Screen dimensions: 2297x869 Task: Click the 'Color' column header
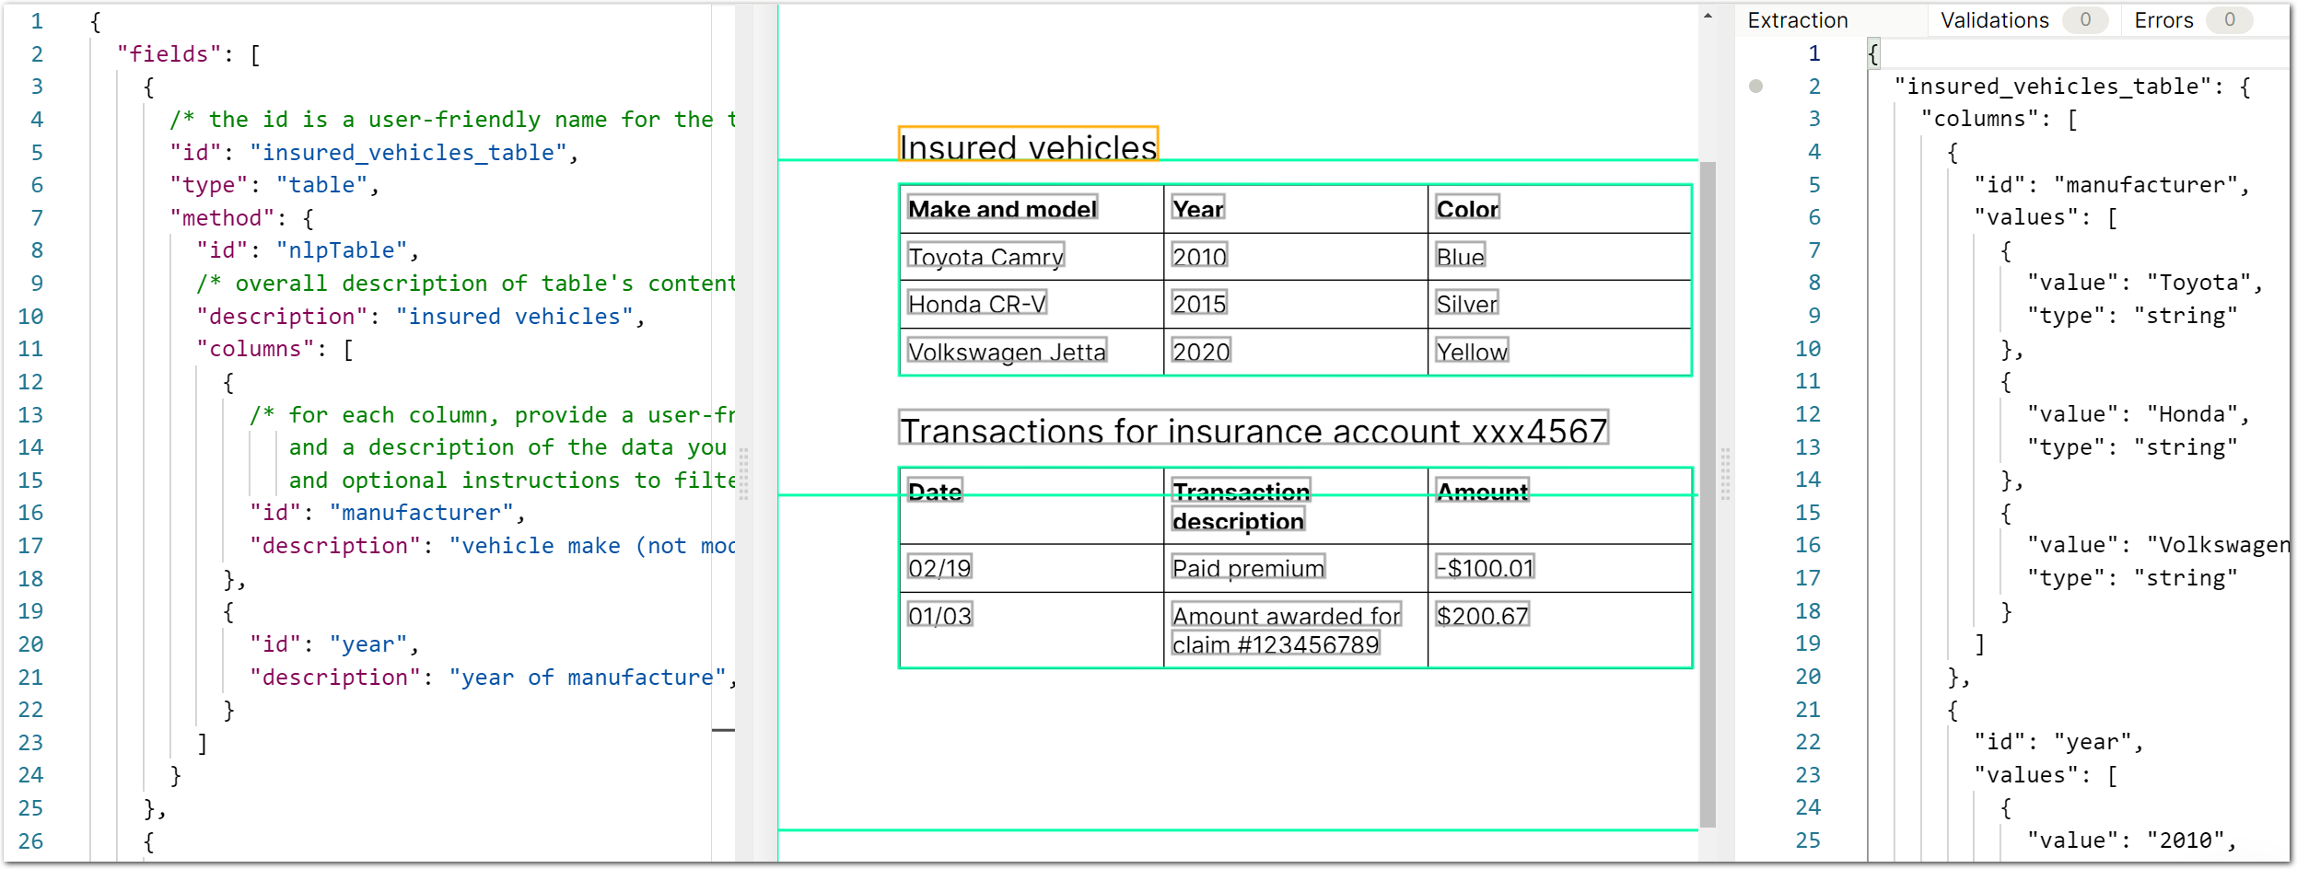click(1468, 209)
